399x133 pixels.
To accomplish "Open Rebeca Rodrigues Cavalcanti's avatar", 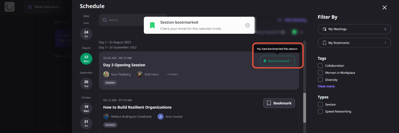I will [x=106, y=117].
